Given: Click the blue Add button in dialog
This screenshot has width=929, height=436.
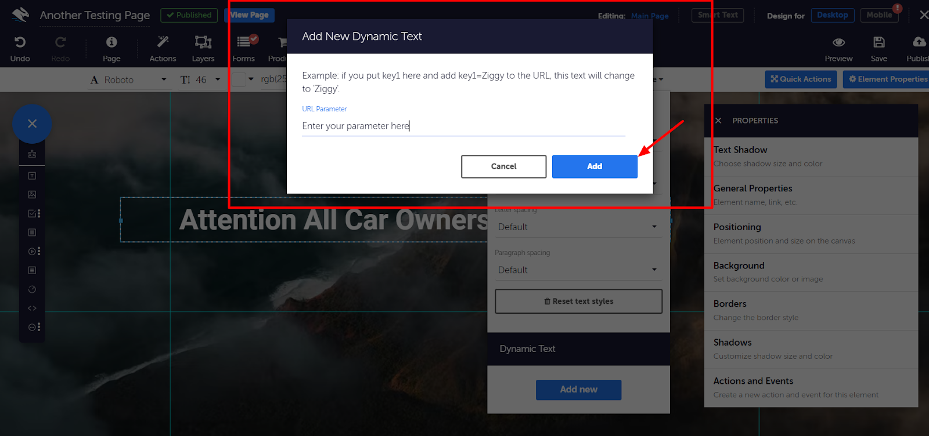Looking at the screenshot, I should (595, 166).
